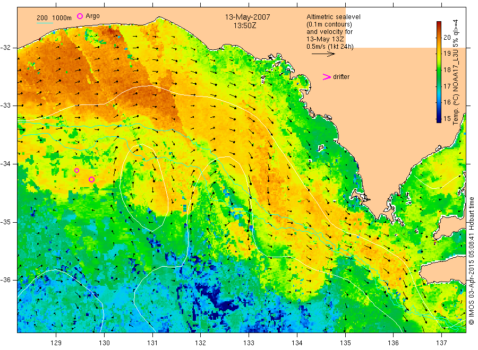Click the color bar value '17'

coord(447,86)
